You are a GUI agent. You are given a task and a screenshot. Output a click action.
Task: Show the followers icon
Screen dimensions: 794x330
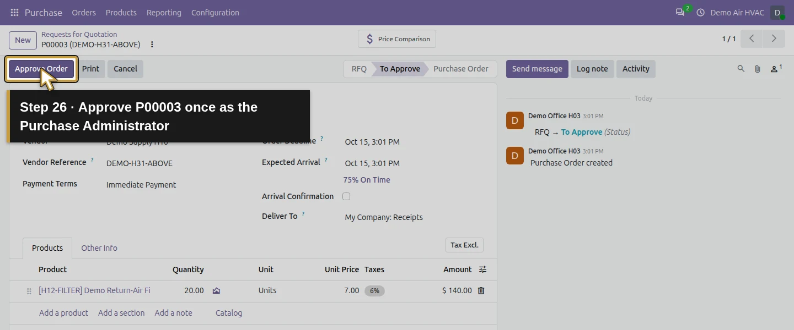tap(776, 69)
